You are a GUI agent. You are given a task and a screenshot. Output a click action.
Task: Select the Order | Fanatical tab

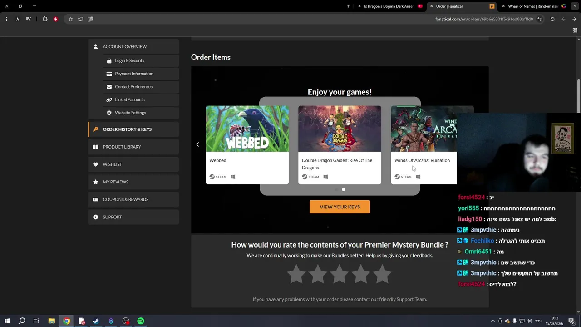click(462, 6)
